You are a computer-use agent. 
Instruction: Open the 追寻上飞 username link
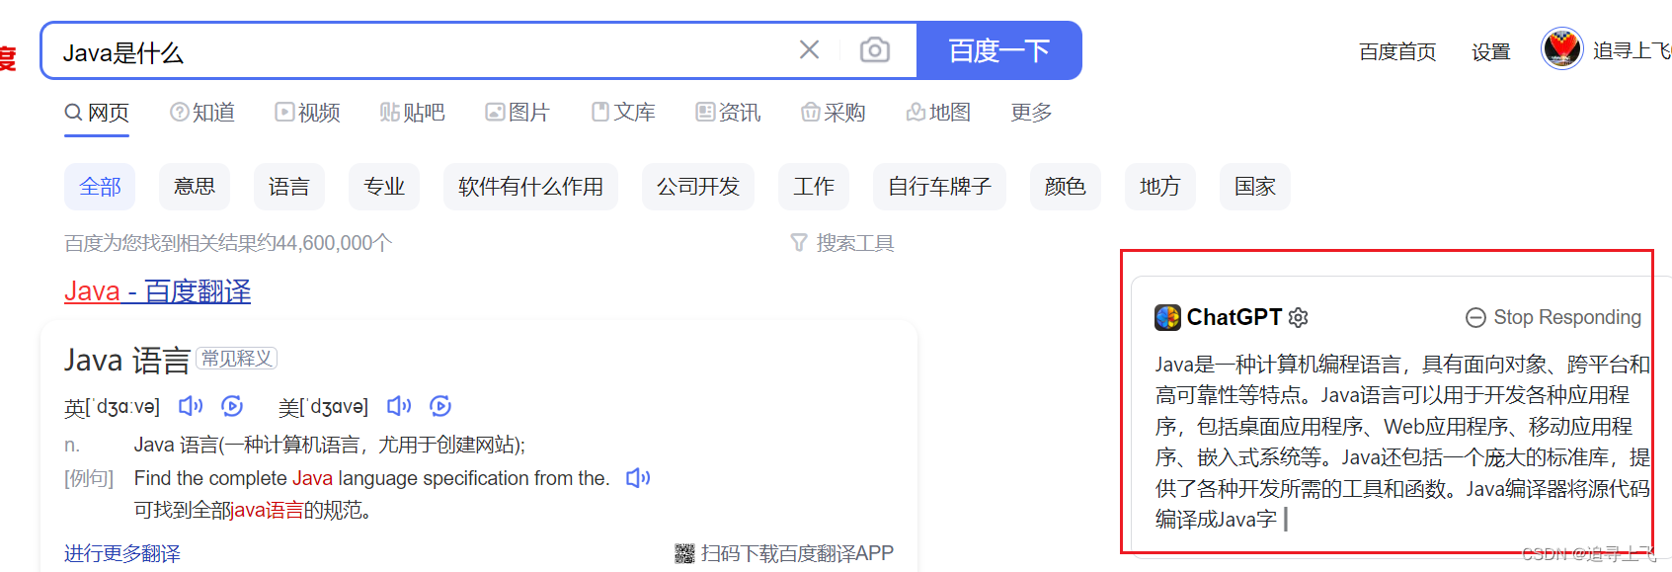click(1632, 50)
